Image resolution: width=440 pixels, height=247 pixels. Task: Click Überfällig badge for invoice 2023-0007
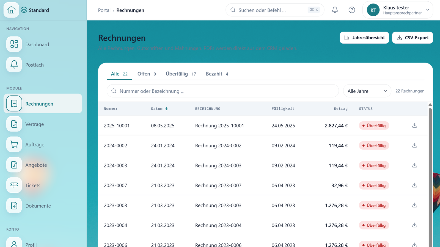(x=374, y=185)
